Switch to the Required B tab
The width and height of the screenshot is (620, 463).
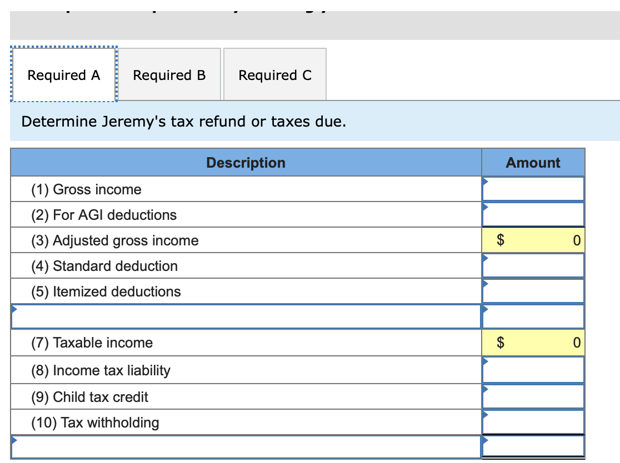click(x=169, y=74)
